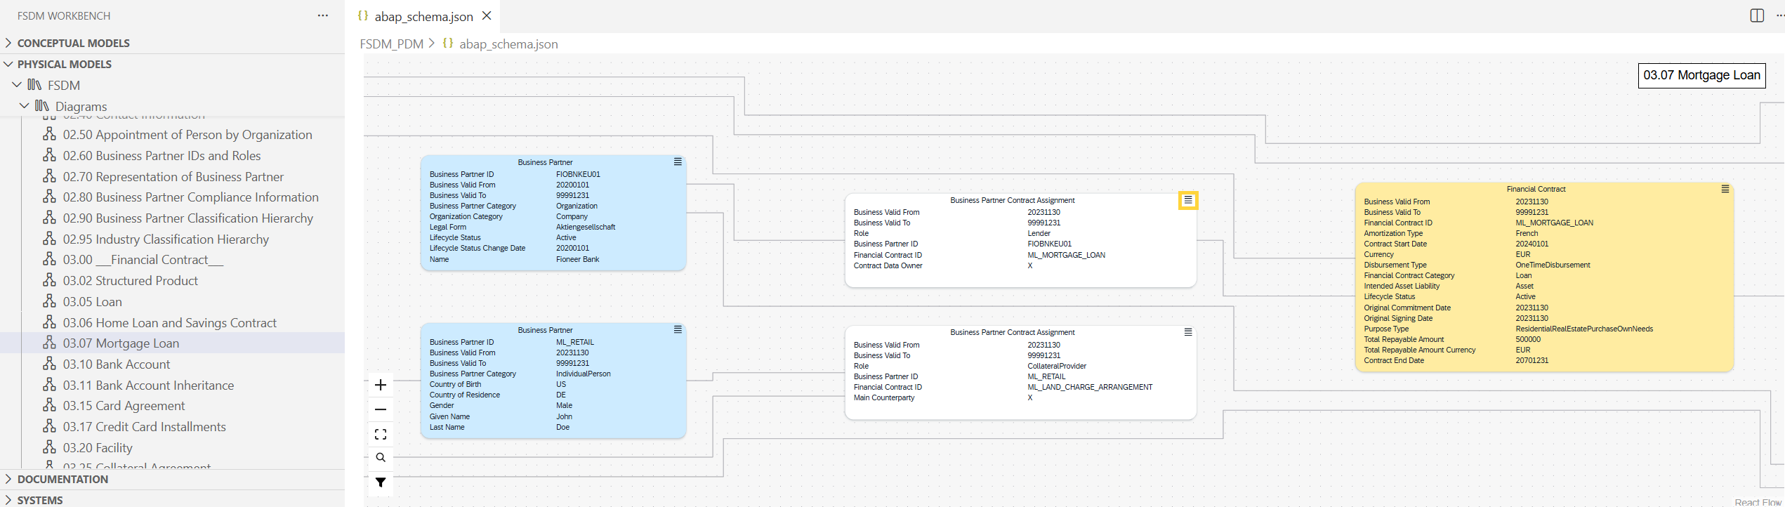Open 03.00 __Financial Contract__ diagram
Image resolution: width=1785 pixels, height=507 pixels.
(x=143, y=259)
